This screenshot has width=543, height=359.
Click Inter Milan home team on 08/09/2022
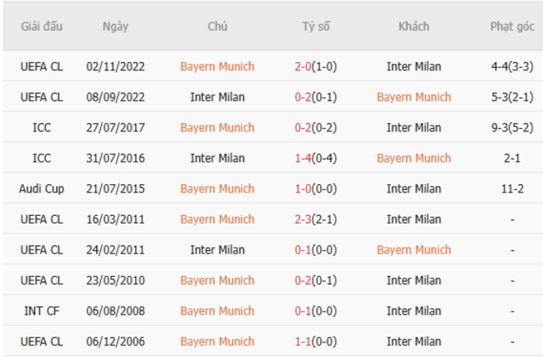click(x=217, y=97)
